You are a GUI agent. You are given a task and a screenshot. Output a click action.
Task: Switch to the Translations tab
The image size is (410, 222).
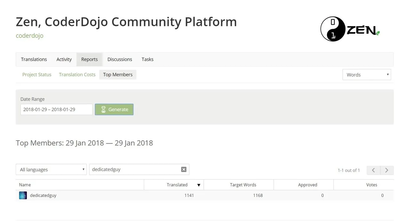[34, 59]
